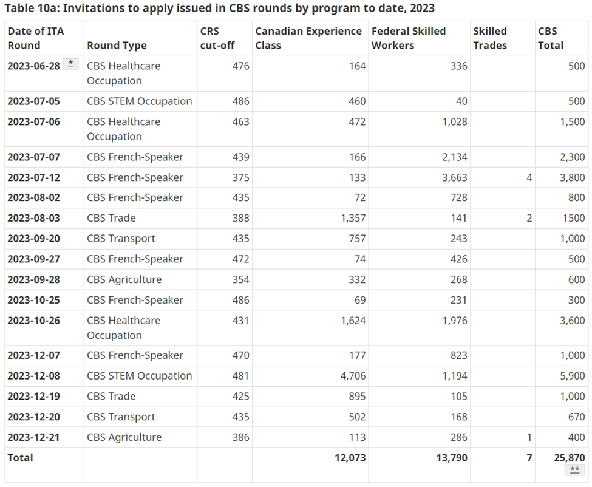
Task: Click CBS Total value 2,300
Action: pos(573,157)
